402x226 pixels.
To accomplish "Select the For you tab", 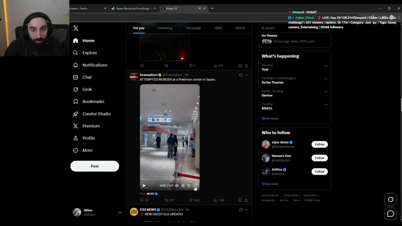I will click(139, 28).
